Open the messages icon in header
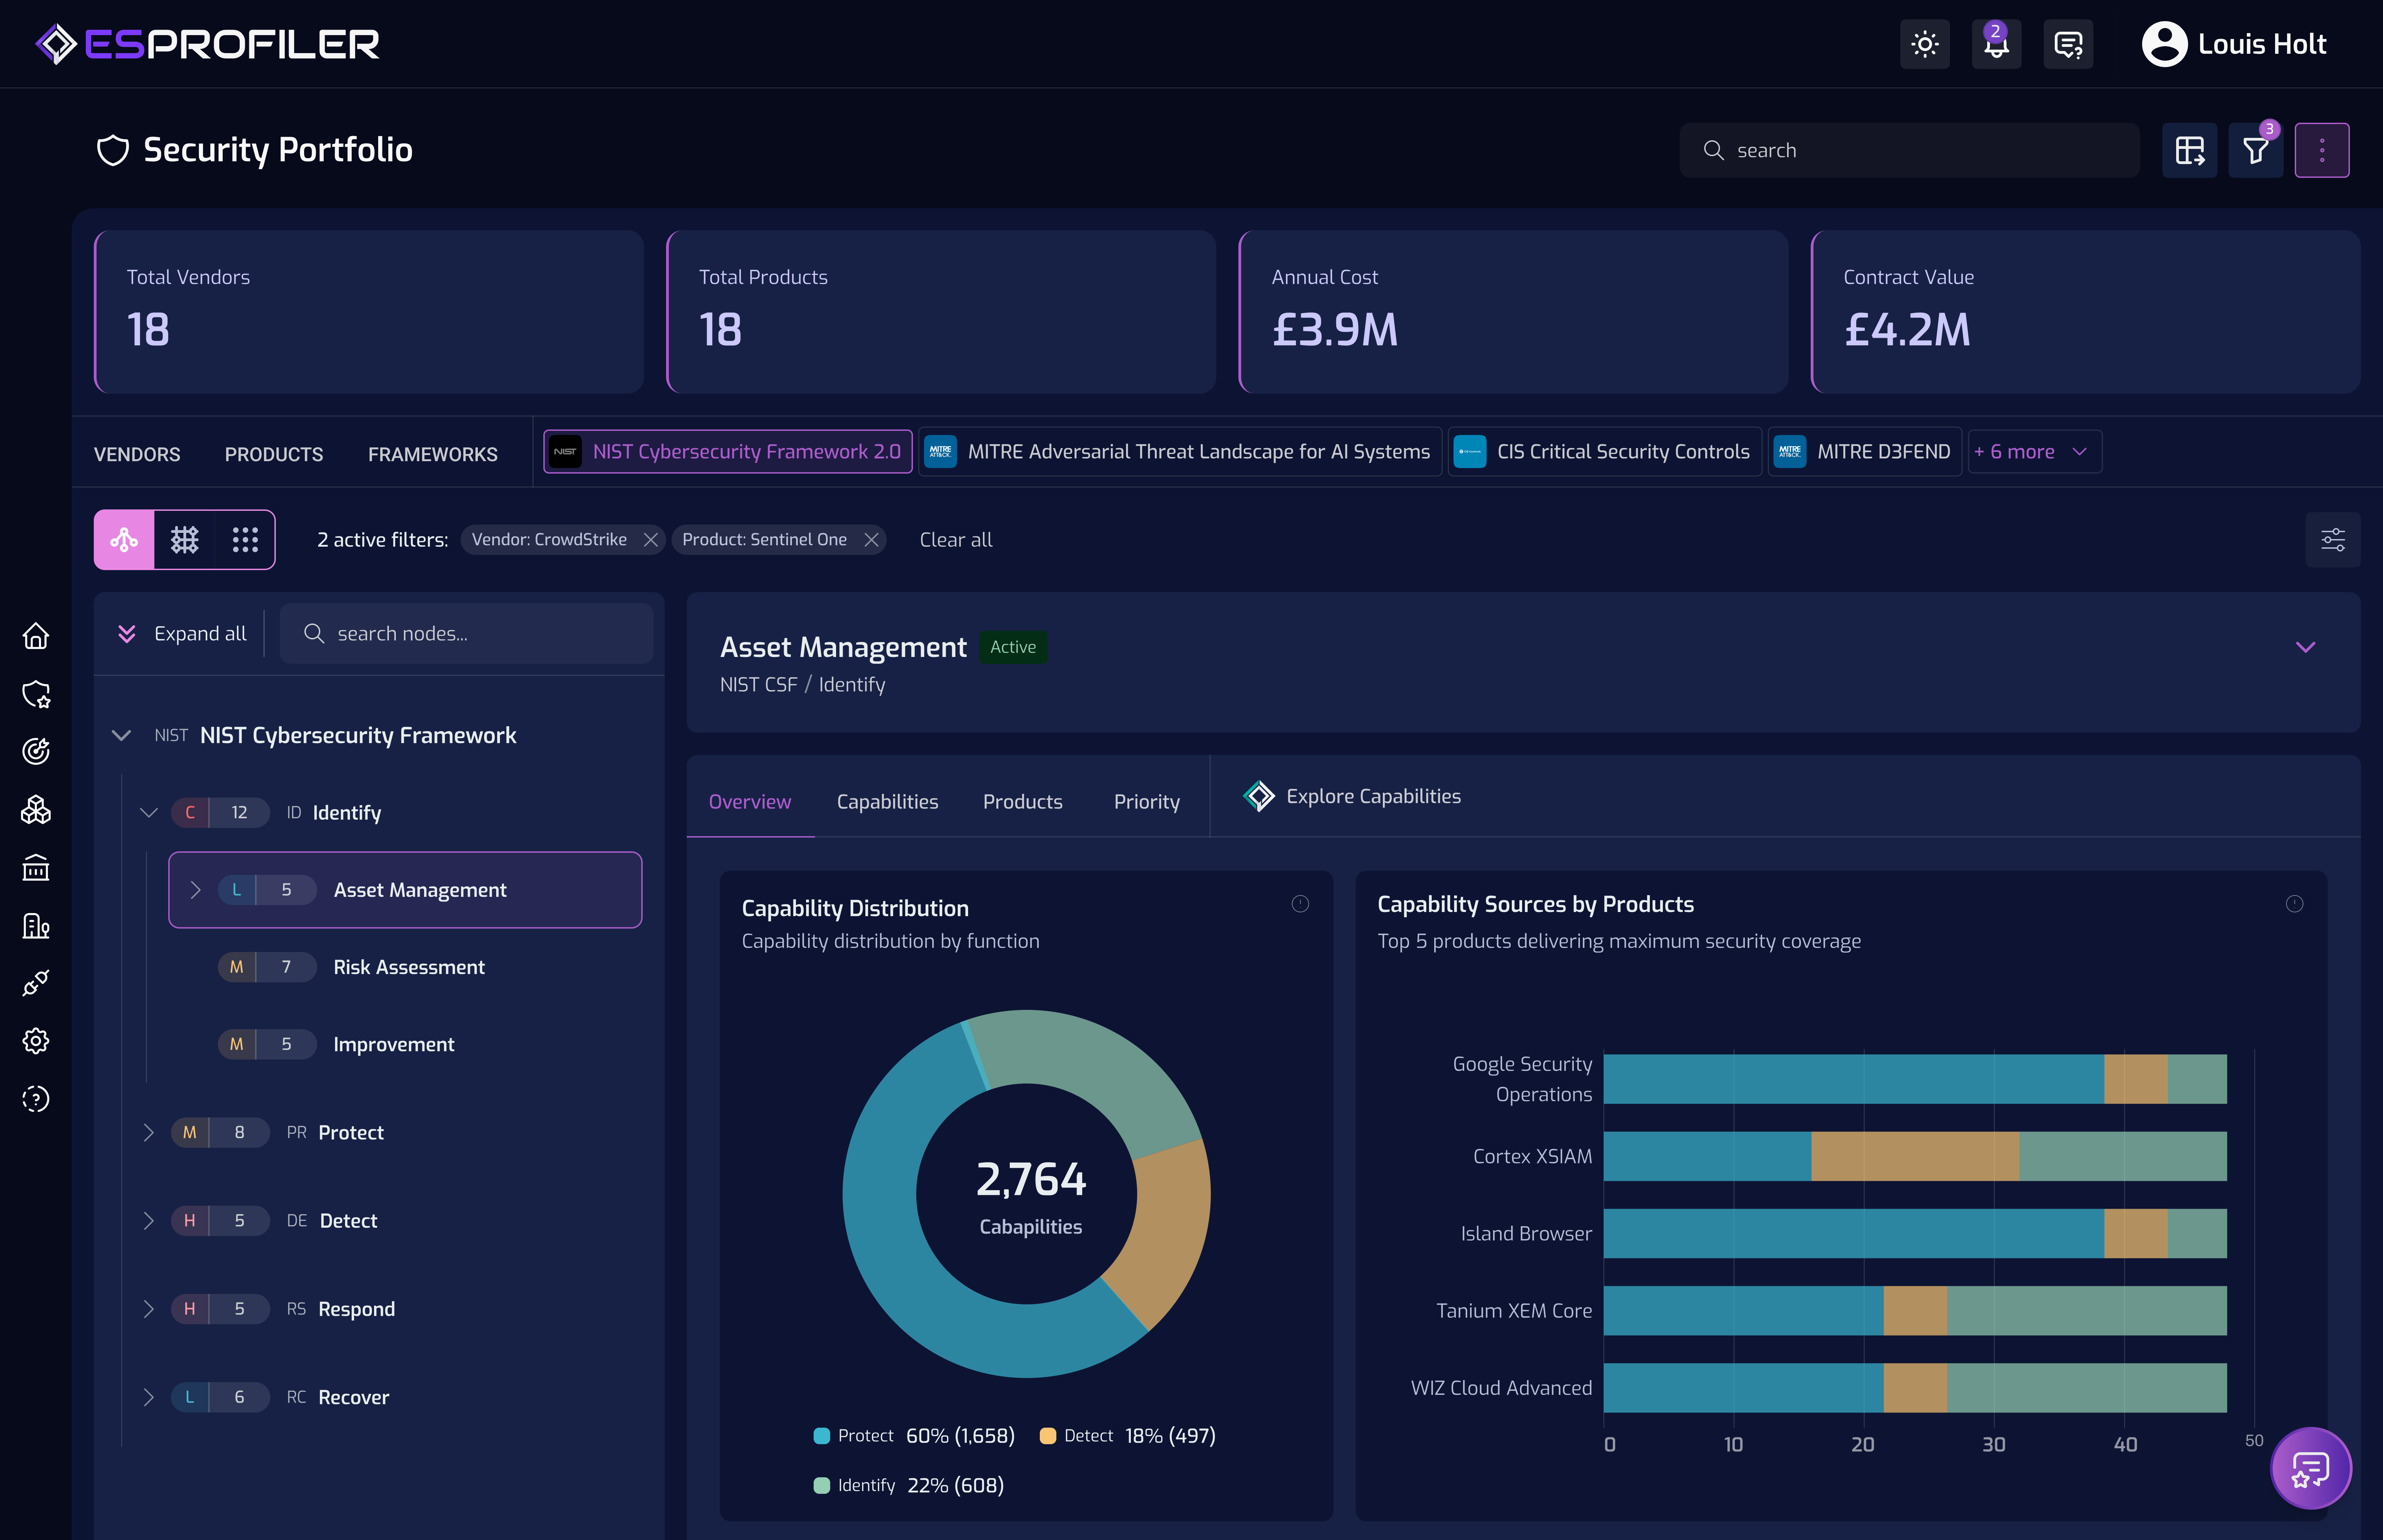The image size is (2383, 1540). pyautogui.click(x=2068, y=44)
